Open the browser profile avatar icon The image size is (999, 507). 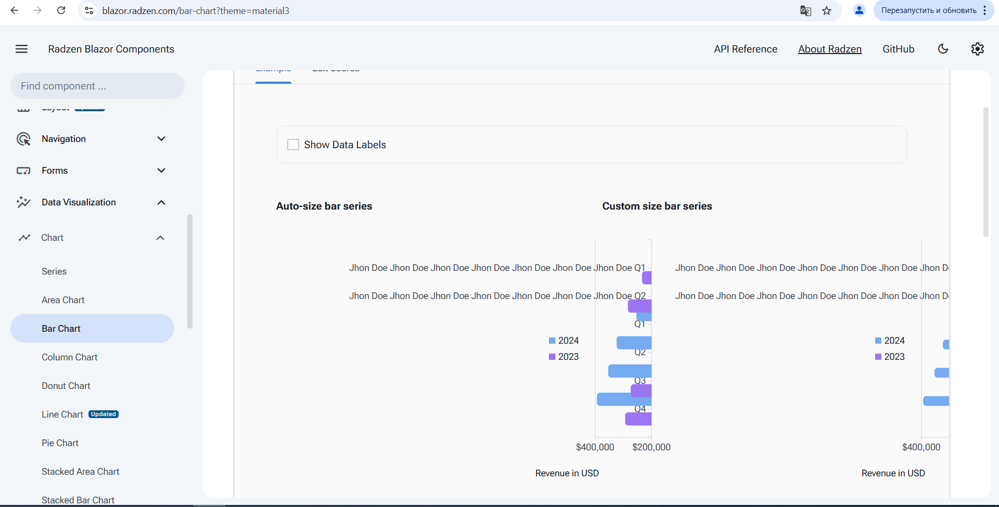(x=859, y=10)
